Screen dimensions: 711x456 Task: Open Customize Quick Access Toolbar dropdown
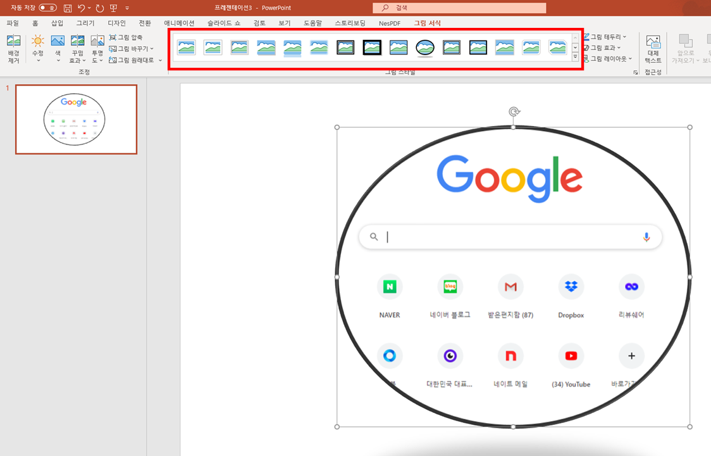[127, 8]
